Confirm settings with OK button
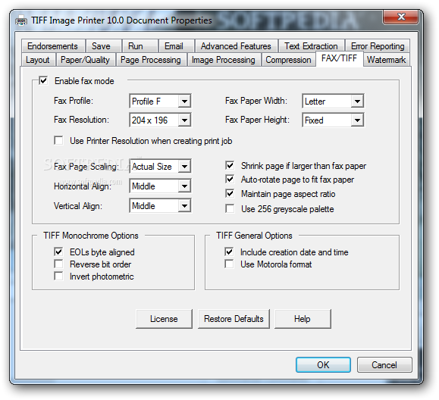 (x=323, y=364)
